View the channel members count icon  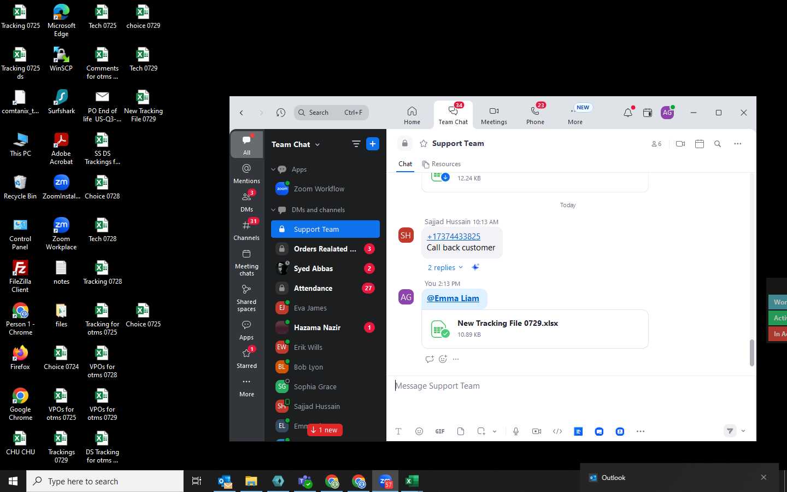(656, 144)
